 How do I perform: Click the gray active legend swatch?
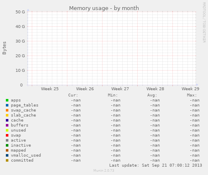pos(7,140)
